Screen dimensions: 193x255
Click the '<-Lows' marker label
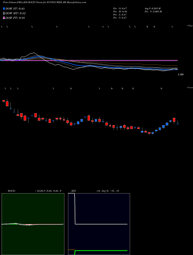coord(190,87)
